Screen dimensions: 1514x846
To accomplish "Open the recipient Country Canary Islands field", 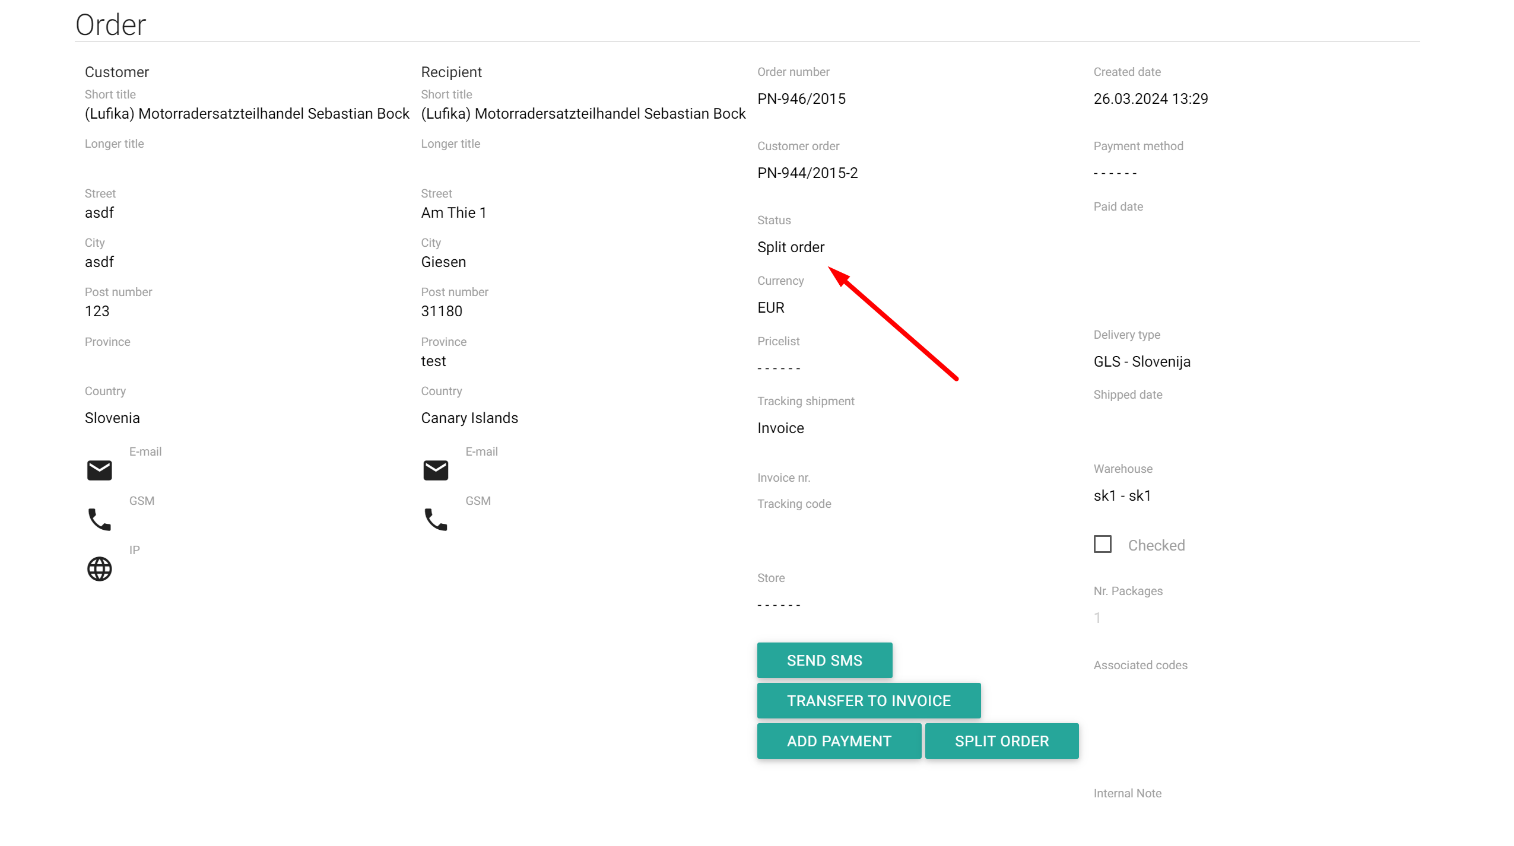I will [x=469, y=418].
